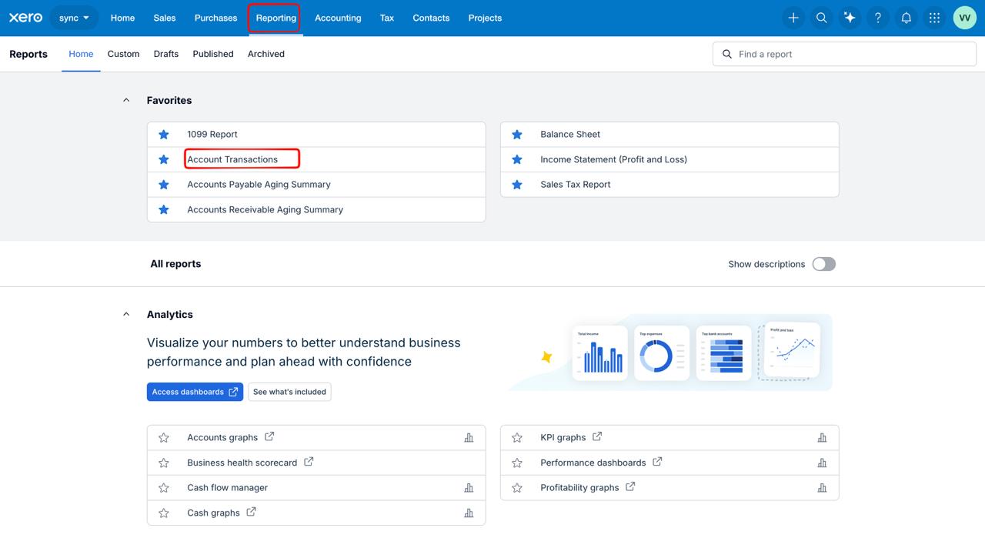Open the apps grid menu icon
This screenshot has height=538, width=985.
coord(934,18)
